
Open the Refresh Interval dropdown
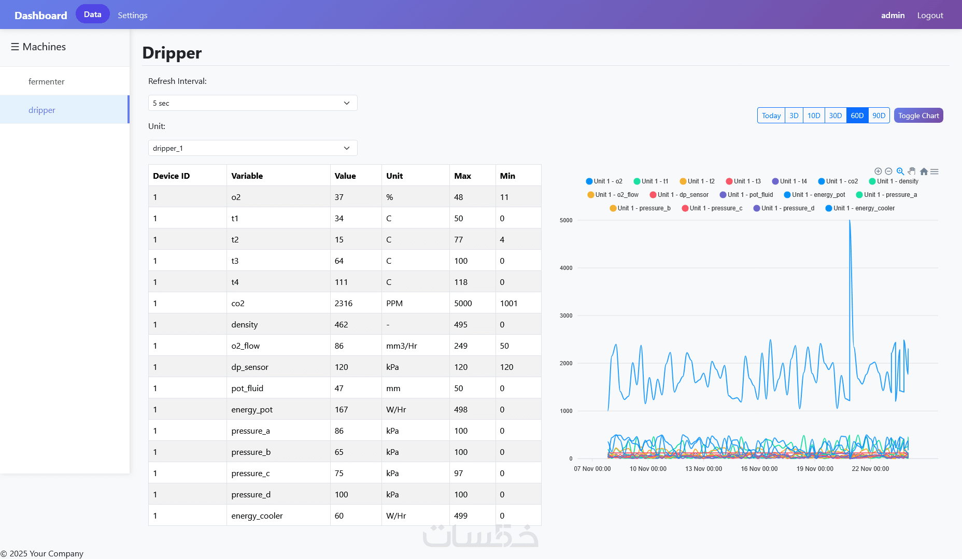[x=253, y=103]
